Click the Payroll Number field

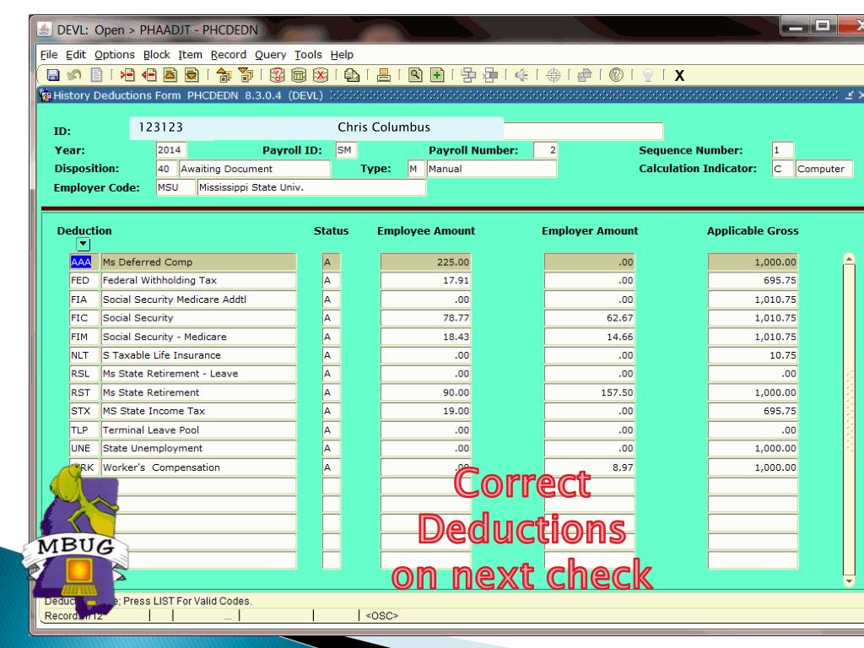pos(546,150)
